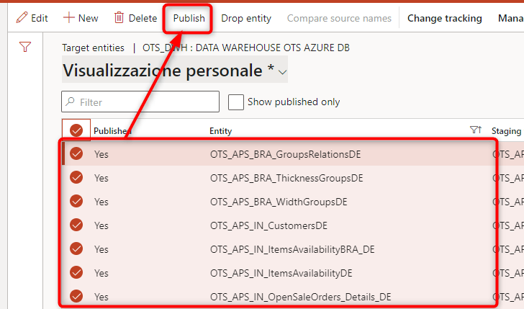This screenshot has height=309, width=524.
Task: Click the Compare source names button
Action: click(339, 18)
